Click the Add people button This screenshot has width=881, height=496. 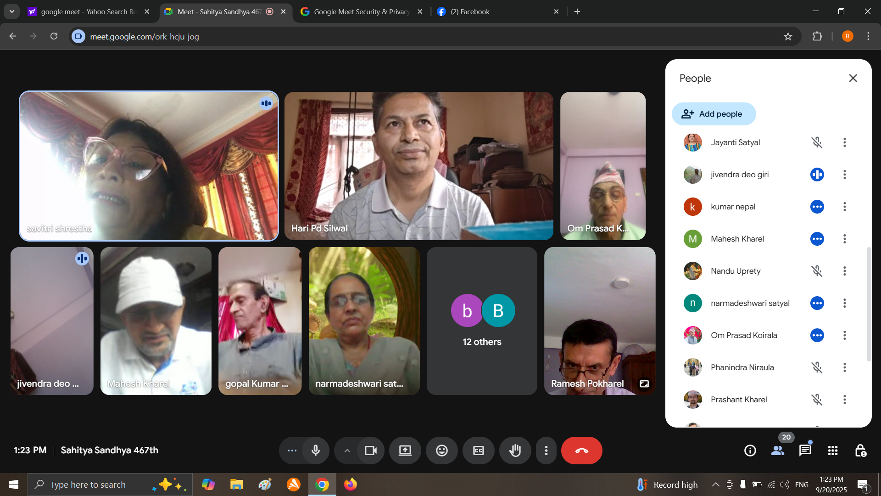(714, 114)
